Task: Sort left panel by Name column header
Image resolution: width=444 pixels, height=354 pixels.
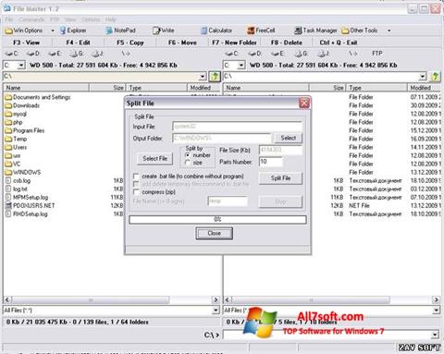Action: (x=46, y=88)
